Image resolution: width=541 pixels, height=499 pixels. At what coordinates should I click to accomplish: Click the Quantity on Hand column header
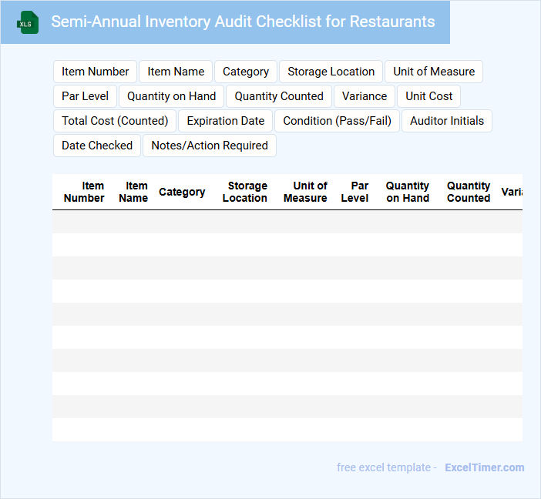[x=408, y=192]
